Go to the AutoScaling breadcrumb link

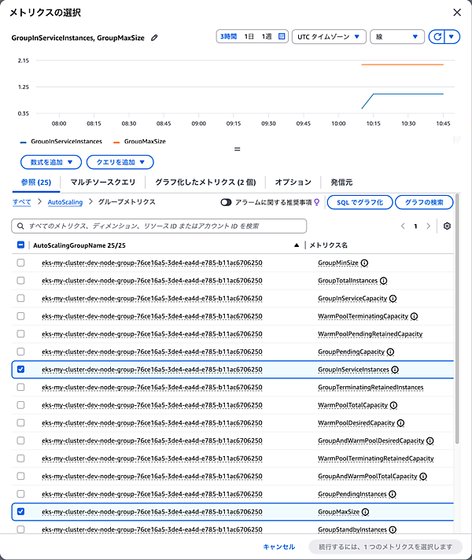point(65,202)
